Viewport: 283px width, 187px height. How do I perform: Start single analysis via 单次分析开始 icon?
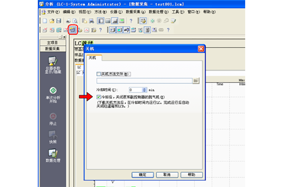53,91
